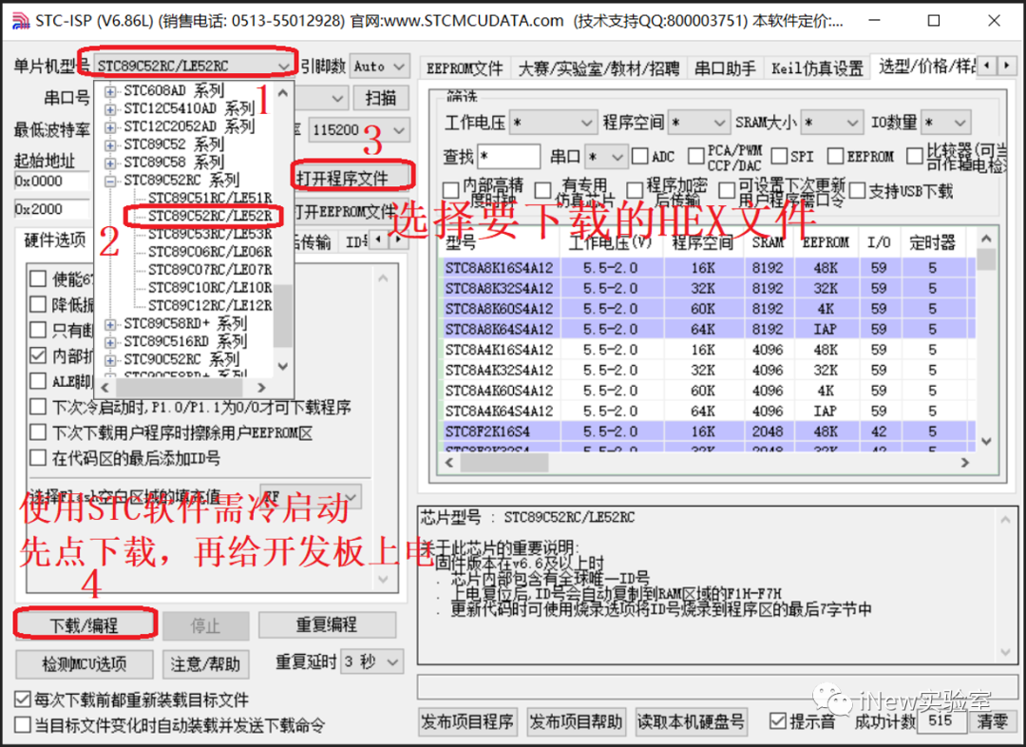Enable the SPI filter checkbox
Image resolution: width=1026 pixels, height=747 pixels.
(x=779, y=157)
